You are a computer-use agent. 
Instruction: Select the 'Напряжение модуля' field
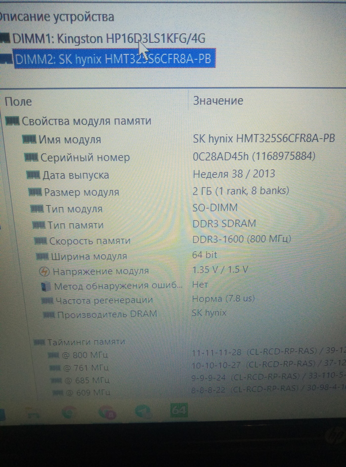[100, 271]
